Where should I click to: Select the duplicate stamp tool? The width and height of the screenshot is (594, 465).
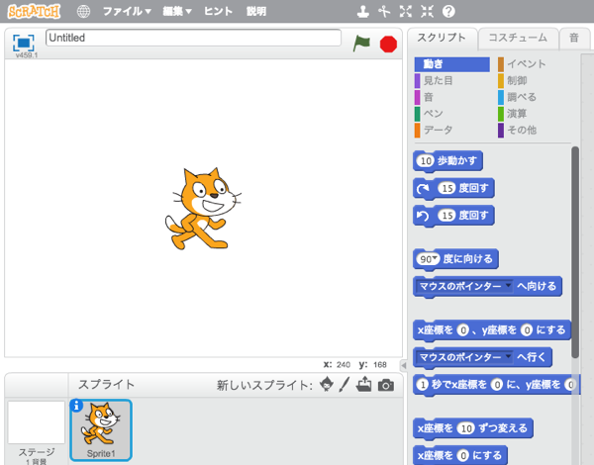click(x=363, y=11)
